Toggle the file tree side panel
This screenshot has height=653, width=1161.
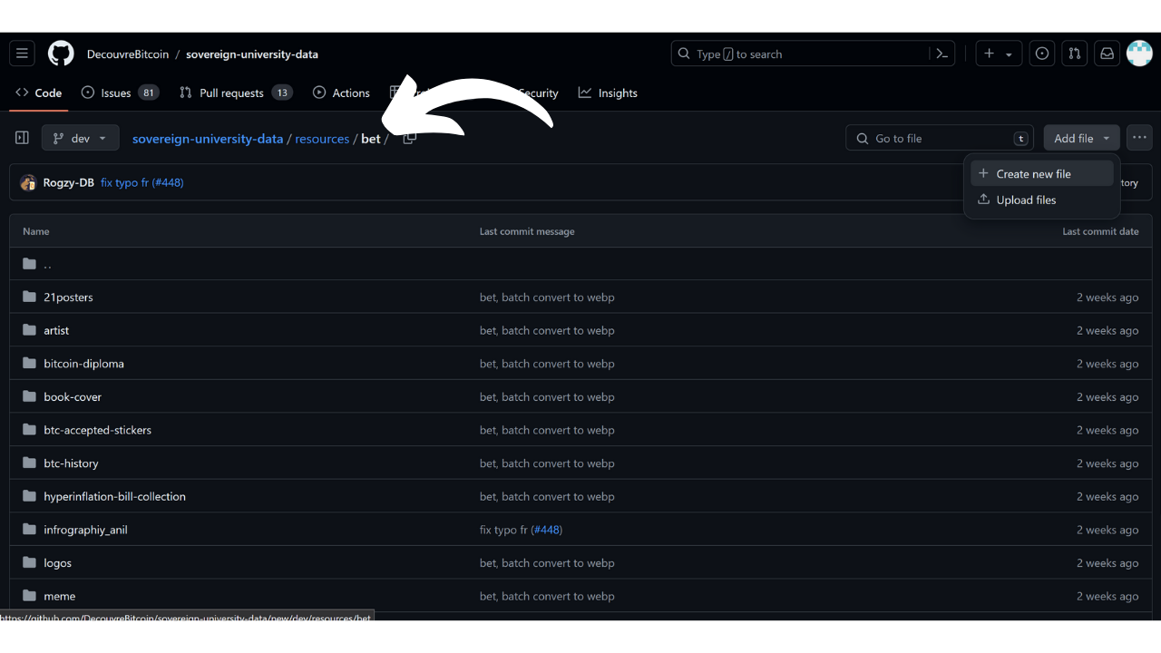pos(23,138)
